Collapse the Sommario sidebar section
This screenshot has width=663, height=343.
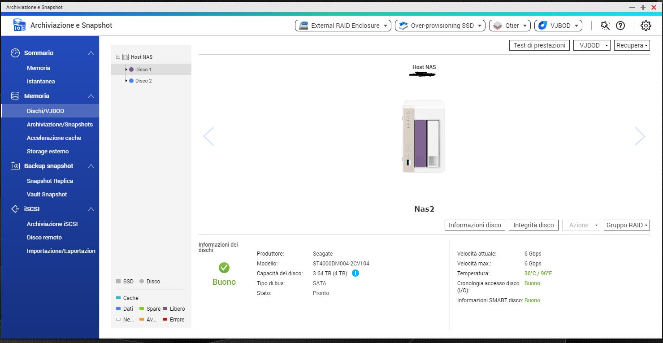pyautogui.click(x=91, y=53)
